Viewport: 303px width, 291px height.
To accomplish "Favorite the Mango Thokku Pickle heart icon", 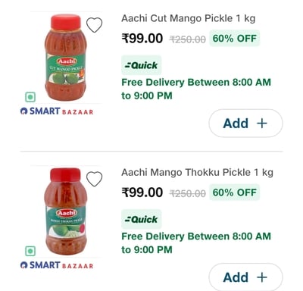I will [94, 179].
